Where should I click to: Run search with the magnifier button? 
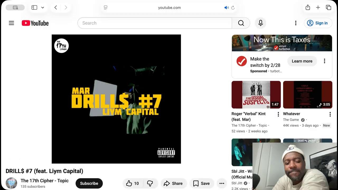pyautogui.click(x=241, y=23)
